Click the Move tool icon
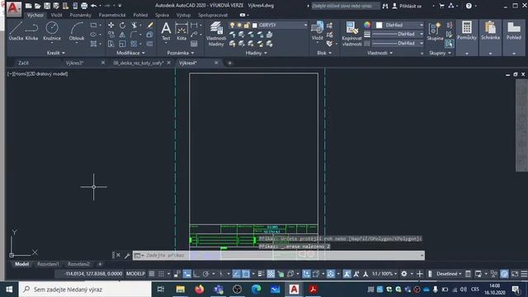Image resolution: width=528 pixels, height=297 pixels. click(111, 26)
